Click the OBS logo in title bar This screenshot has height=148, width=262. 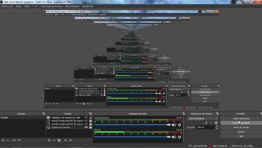click(2, 2)
